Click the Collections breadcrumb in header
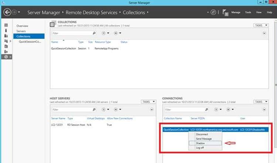The image size is (277, 163). point(134,13)
